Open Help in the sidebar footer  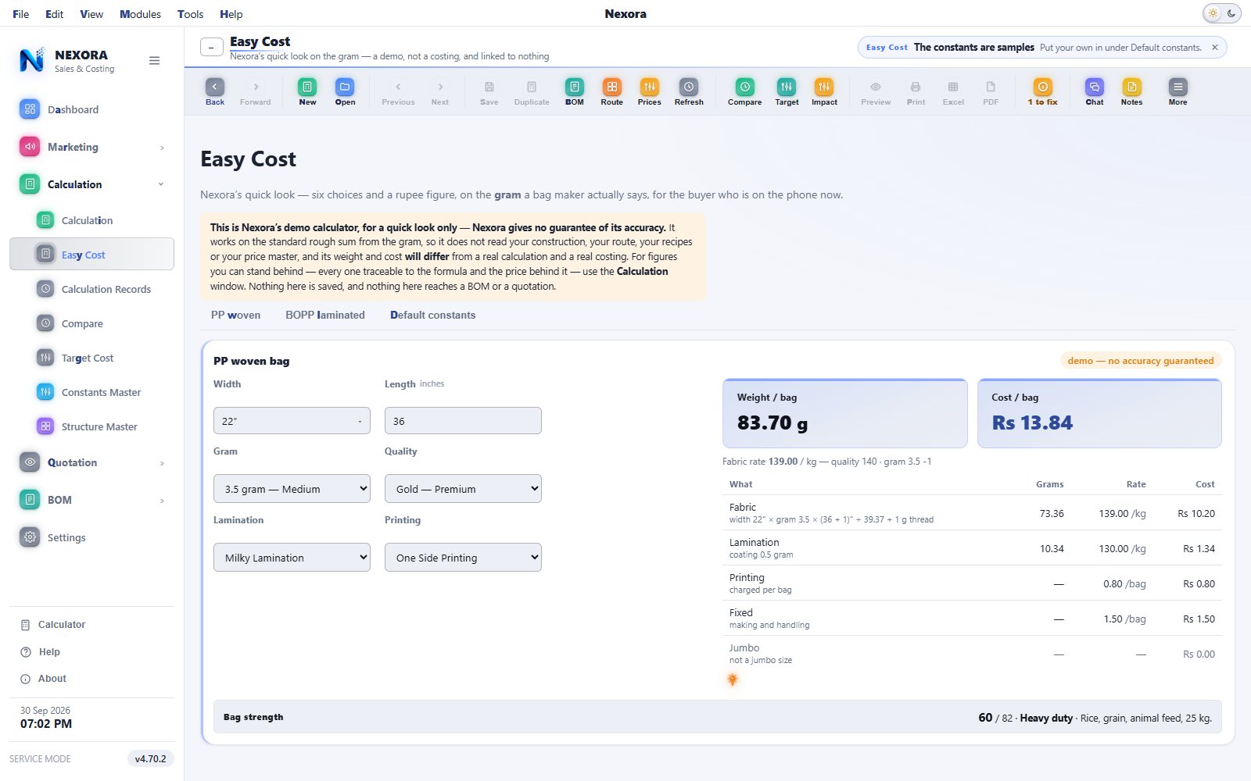91,652
